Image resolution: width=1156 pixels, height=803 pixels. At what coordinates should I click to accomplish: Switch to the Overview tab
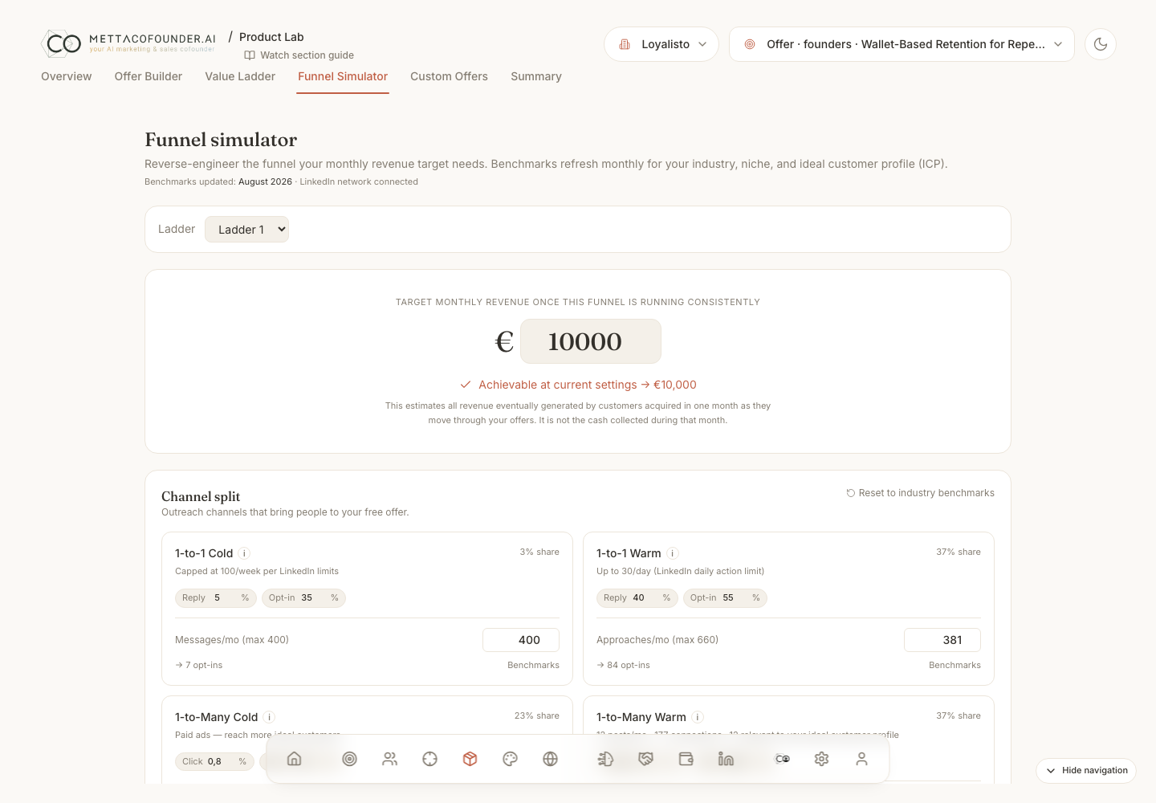67,76
